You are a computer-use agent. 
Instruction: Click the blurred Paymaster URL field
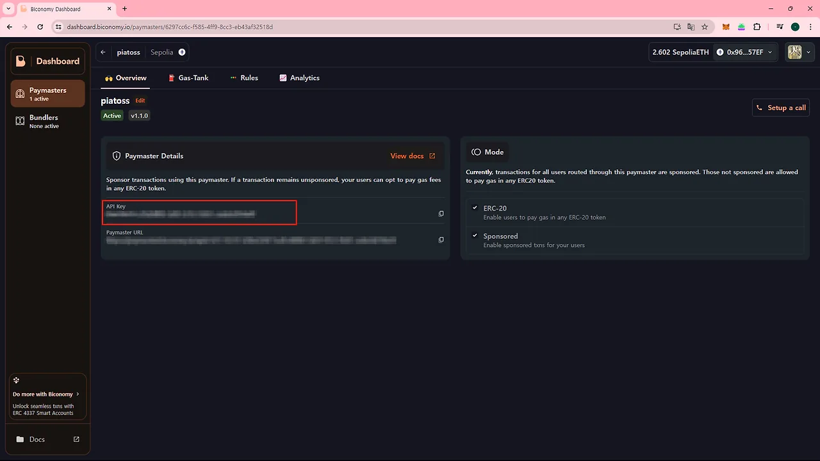pos(251,240)
